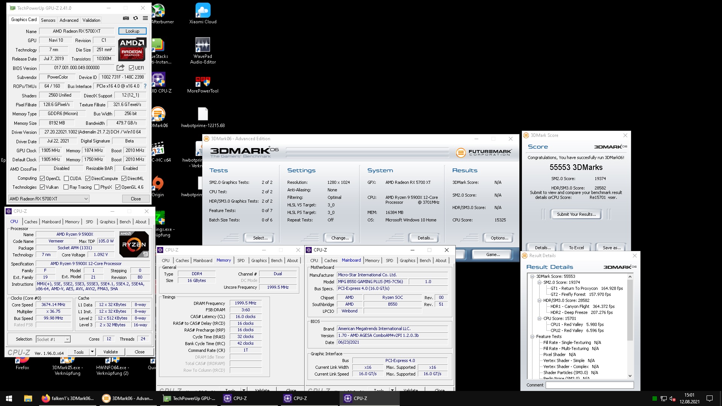Viewport: 722px width, 406px height.
Task: Click the GPU-Z Lookup button
Action: (x=132, y=31)
